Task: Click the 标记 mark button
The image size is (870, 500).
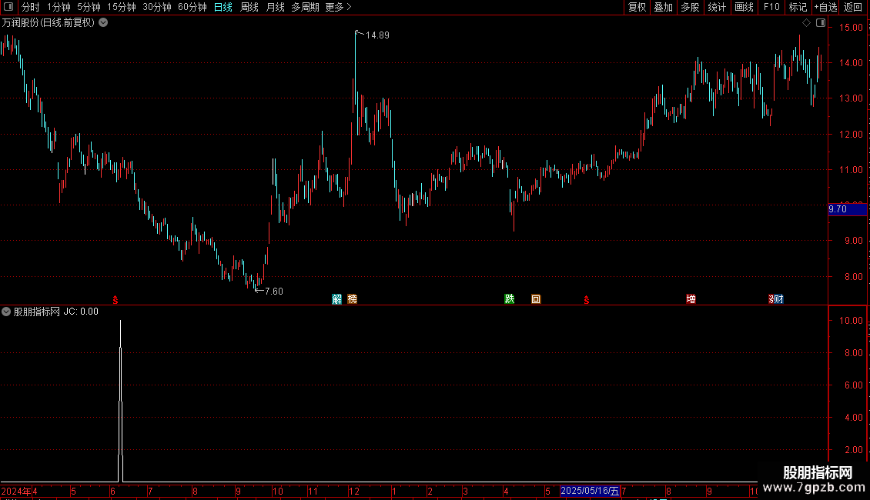Action: point(798,7)
